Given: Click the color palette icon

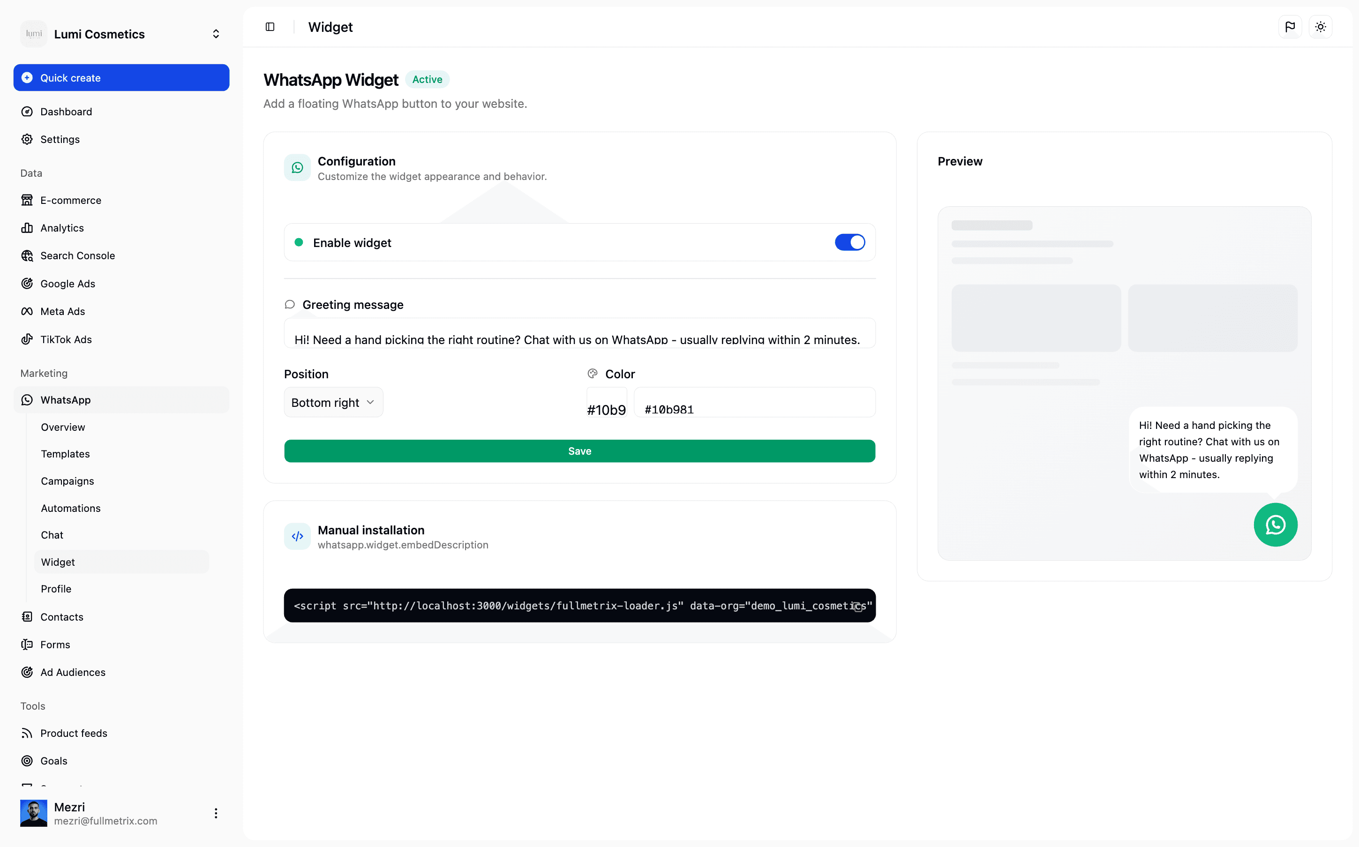Looking at the screenshot, I should click(x=592, y=374).
